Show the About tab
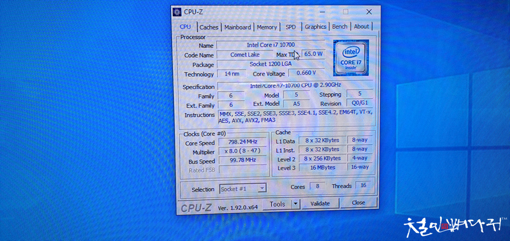The height and width of the screenshot is (241, 510). point(362,26)
